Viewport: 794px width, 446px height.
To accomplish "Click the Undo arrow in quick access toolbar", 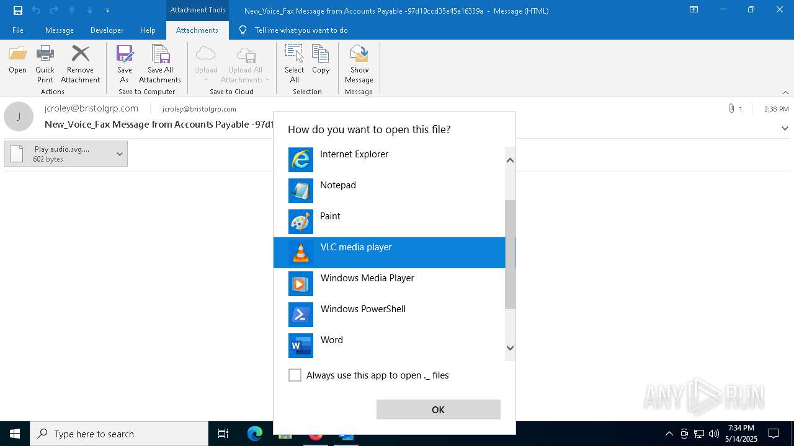I will (x=36, y=11).
